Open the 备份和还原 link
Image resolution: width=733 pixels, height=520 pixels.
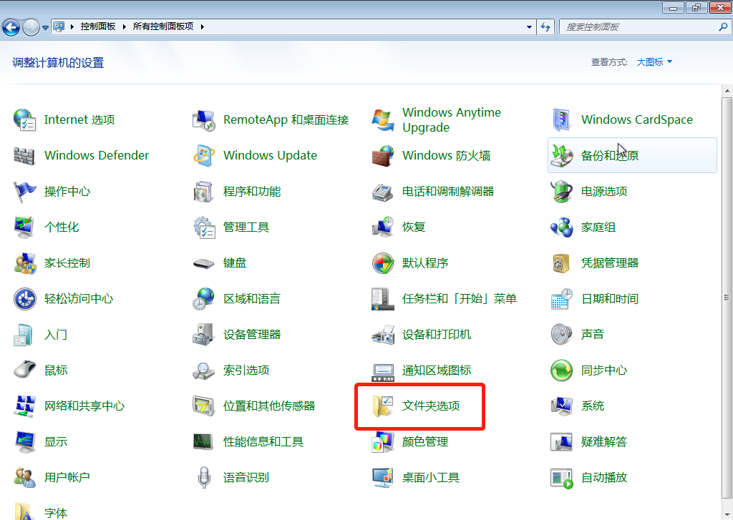(609, 156)
